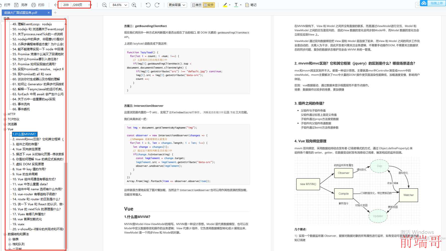Click the page number field showing 209
446x251 pixels.
66,5
